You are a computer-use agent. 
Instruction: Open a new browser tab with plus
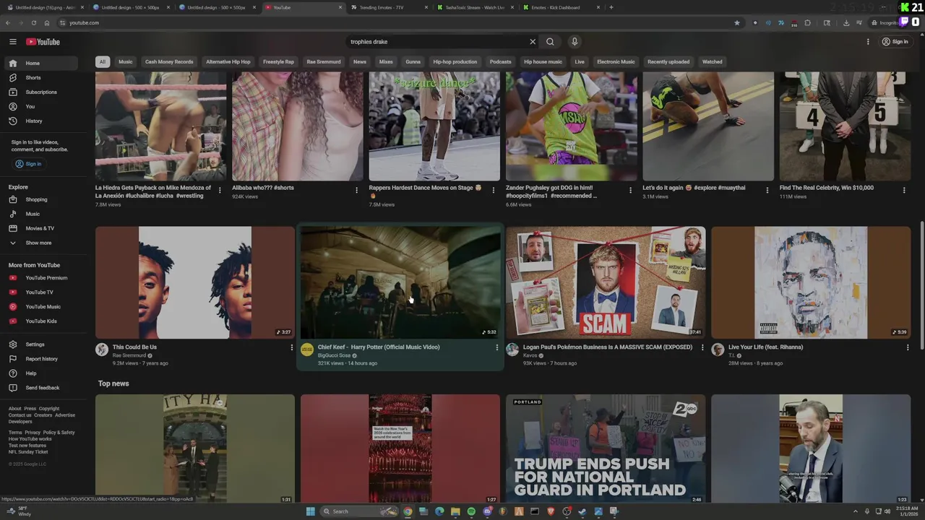pos(611,7)
